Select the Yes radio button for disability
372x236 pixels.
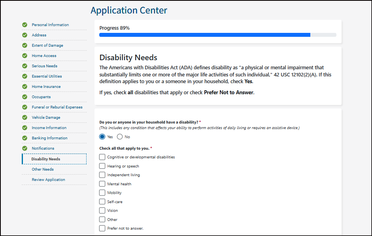tap(102, 137)
